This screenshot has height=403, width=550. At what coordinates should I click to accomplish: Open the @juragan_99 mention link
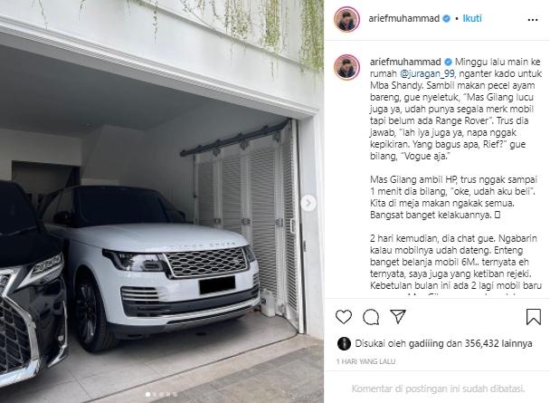click(x=427, y=73)
